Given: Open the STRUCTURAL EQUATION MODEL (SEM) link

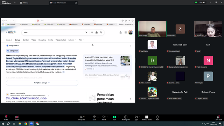Looking at the screenshot, I should (26, 98).
